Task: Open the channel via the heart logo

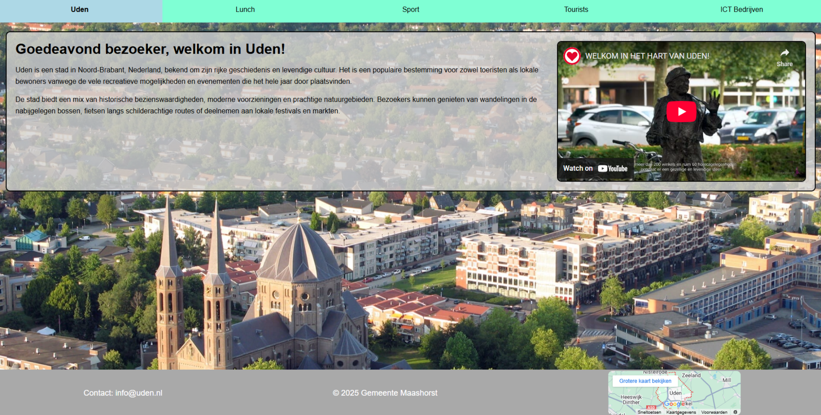Action: coord(571,56)
